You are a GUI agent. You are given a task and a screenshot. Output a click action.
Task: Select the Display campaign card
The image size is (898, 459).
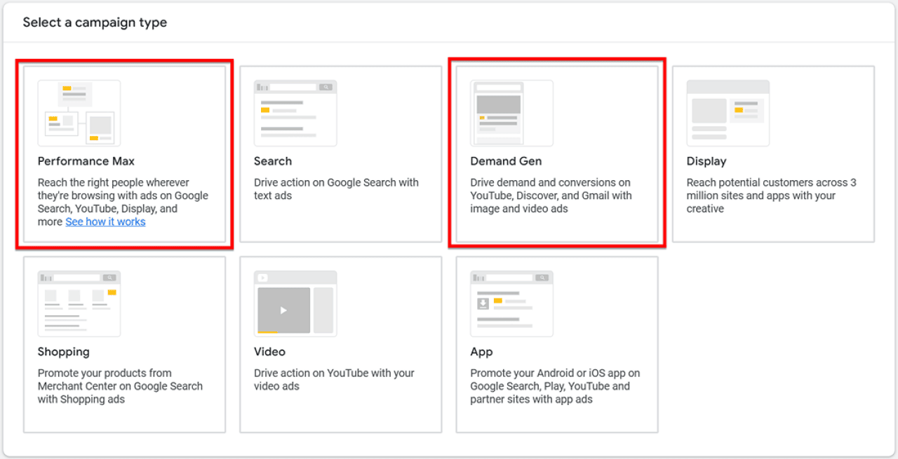point(772,155)
